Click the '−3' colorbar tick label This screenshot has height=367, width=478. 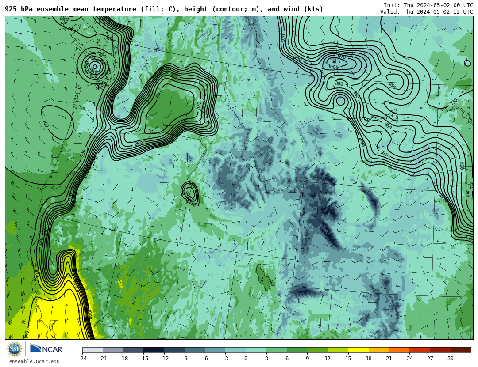(x=225, y=359)
